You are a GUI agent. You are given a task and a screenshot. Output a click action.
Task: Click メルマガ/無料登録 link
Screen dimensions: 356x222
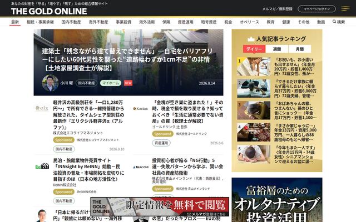tap(277, 9)
